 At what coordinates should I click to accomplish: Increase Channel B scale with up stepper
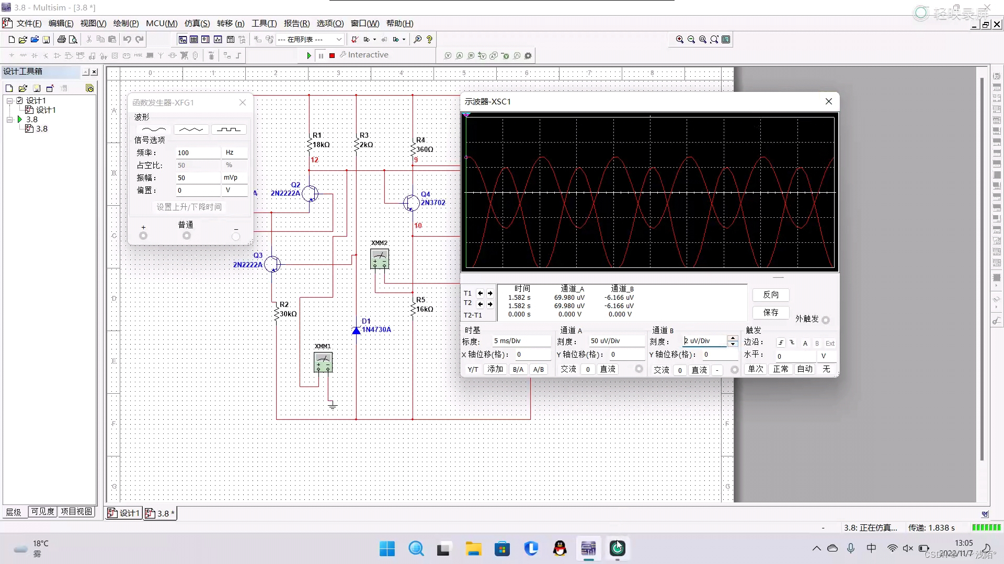pyautogui.click(x=733, y=338)
